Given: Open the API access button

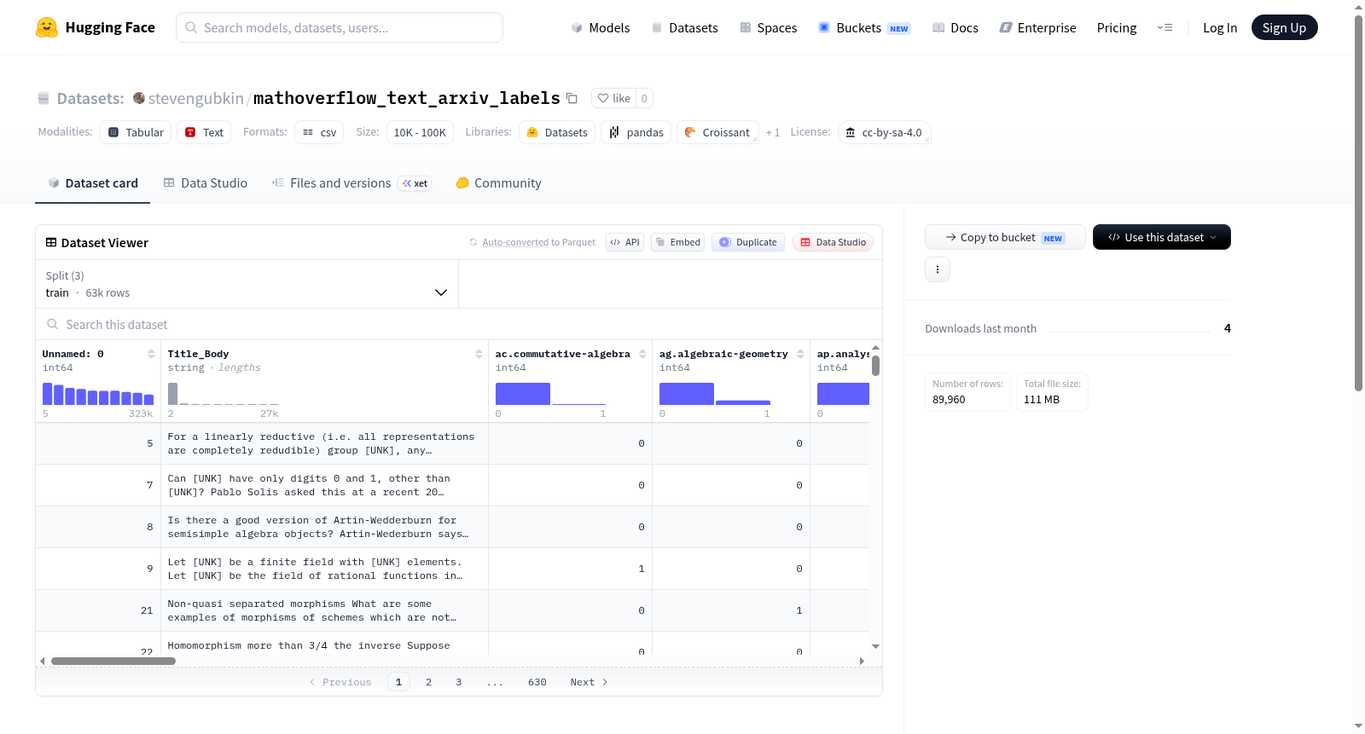Looking at the screenshot, I should point(624,242).
